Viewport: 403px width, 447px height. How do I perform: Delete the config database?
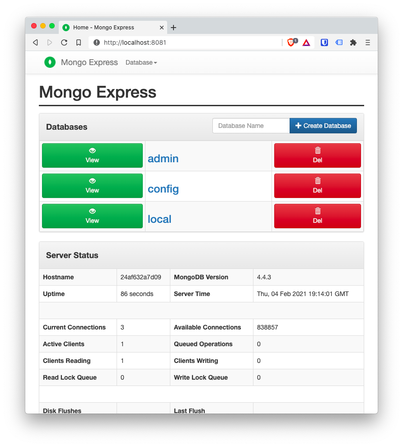(318, 186)
